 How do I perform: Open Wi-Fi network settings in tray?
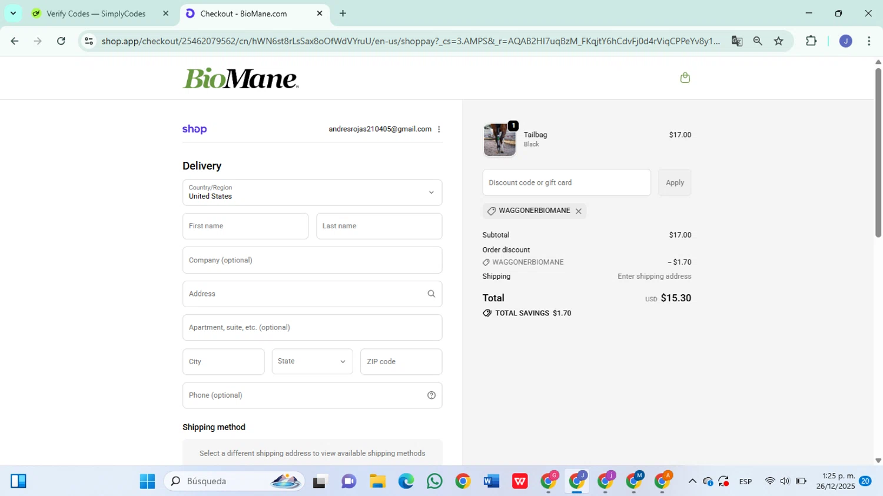[x=769, y=481]
